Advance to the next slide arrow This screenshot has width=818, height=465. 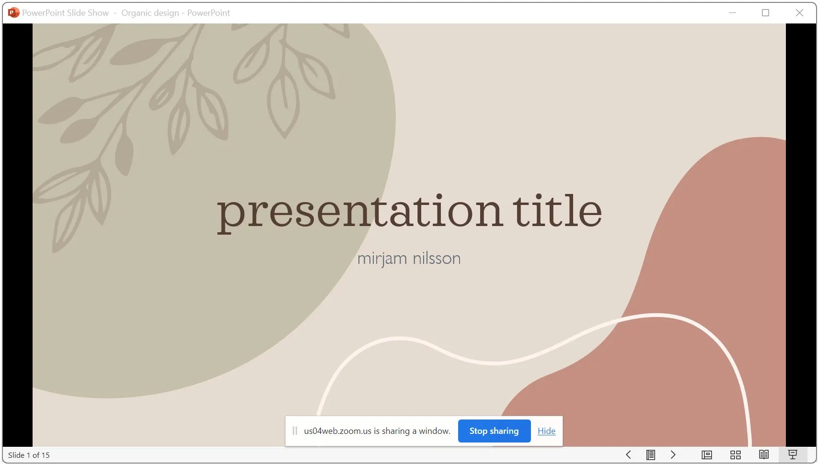(673, 455)
